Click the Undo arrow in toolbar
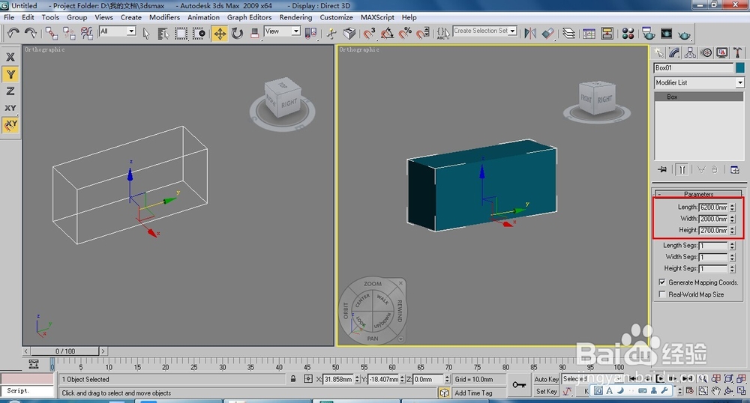 [x=13, y=33]
